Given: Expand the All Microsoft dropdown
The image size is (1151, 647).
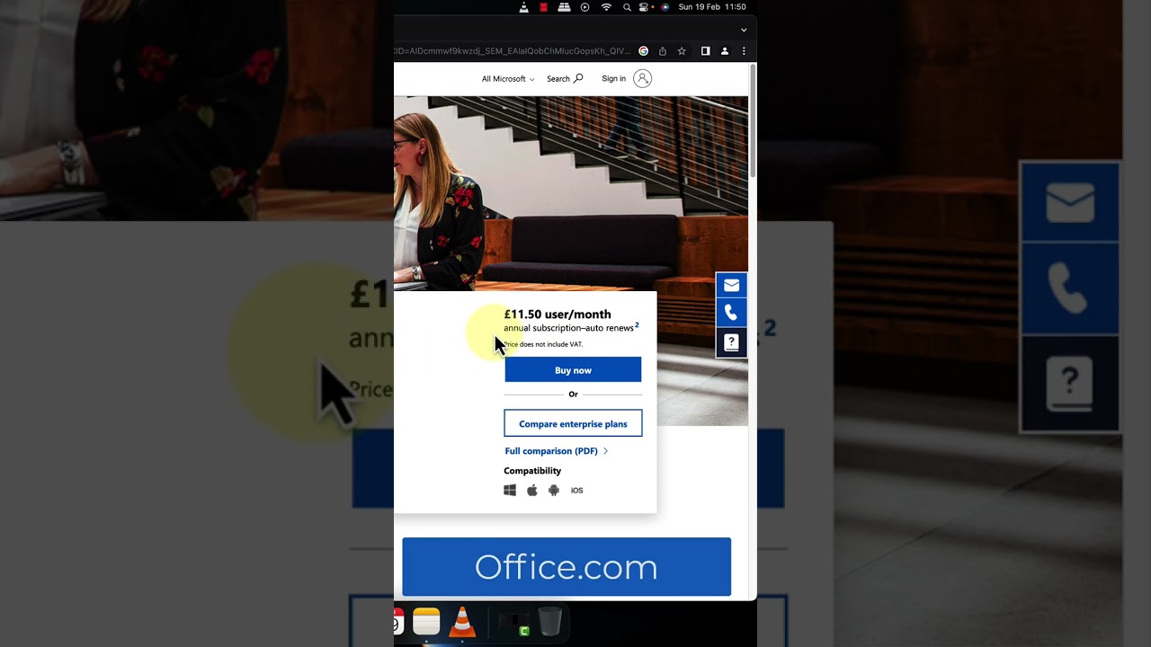Looking at the screenshot, I should (x=508, y=79).
